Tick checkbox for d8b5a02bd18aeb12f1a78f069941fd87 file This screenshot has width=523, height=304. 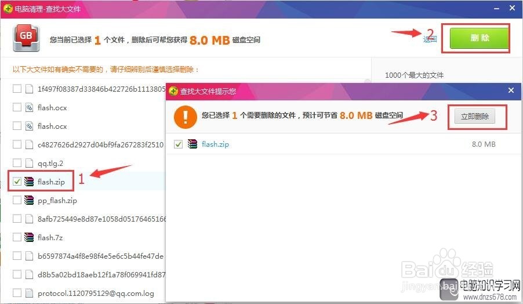pos(17,274)
